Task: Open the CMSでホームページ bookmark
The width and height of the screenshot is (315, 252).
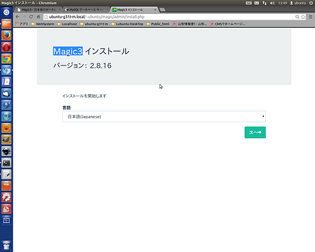Action: point(227,24)
